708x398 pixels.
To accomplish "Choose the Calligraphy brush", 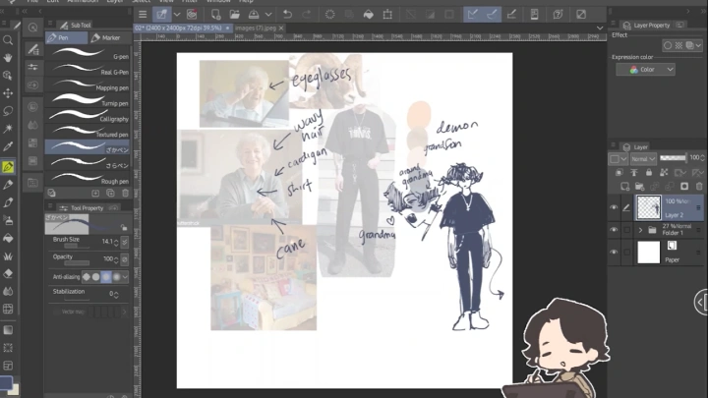I will click(x=88, y=116).
